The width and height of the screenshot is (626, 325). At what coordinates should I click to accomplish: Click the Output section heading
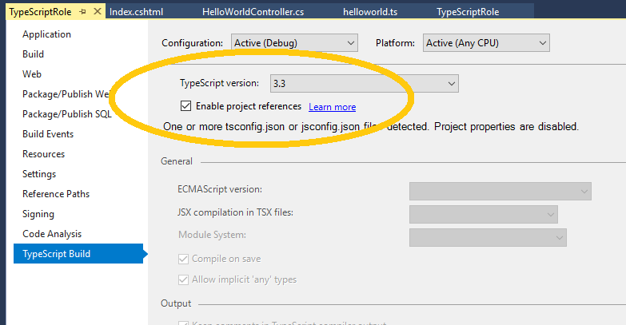point(176,303)
